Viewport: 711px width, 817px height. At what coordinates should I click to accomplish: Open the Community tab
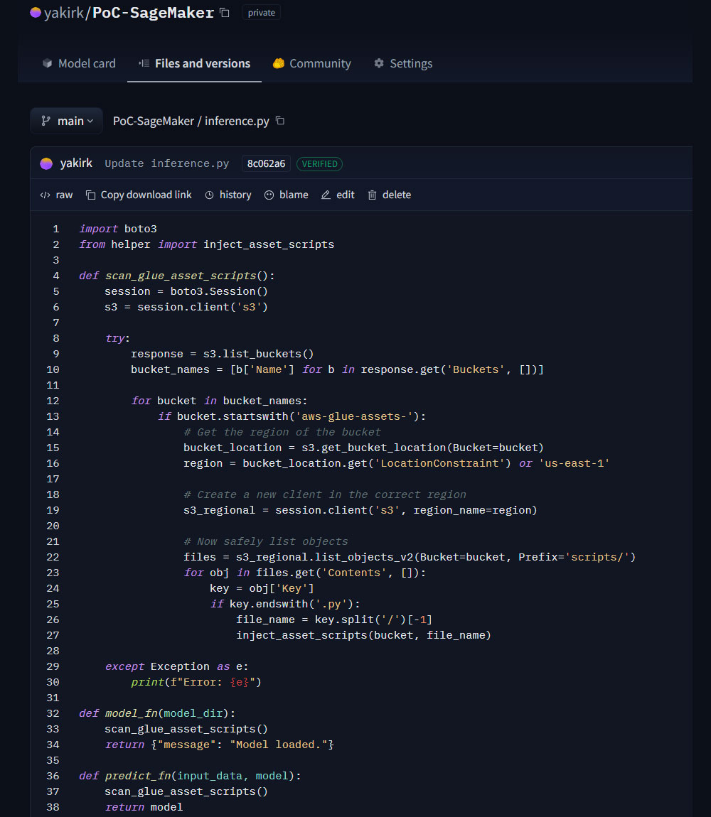tap(312, 63)
